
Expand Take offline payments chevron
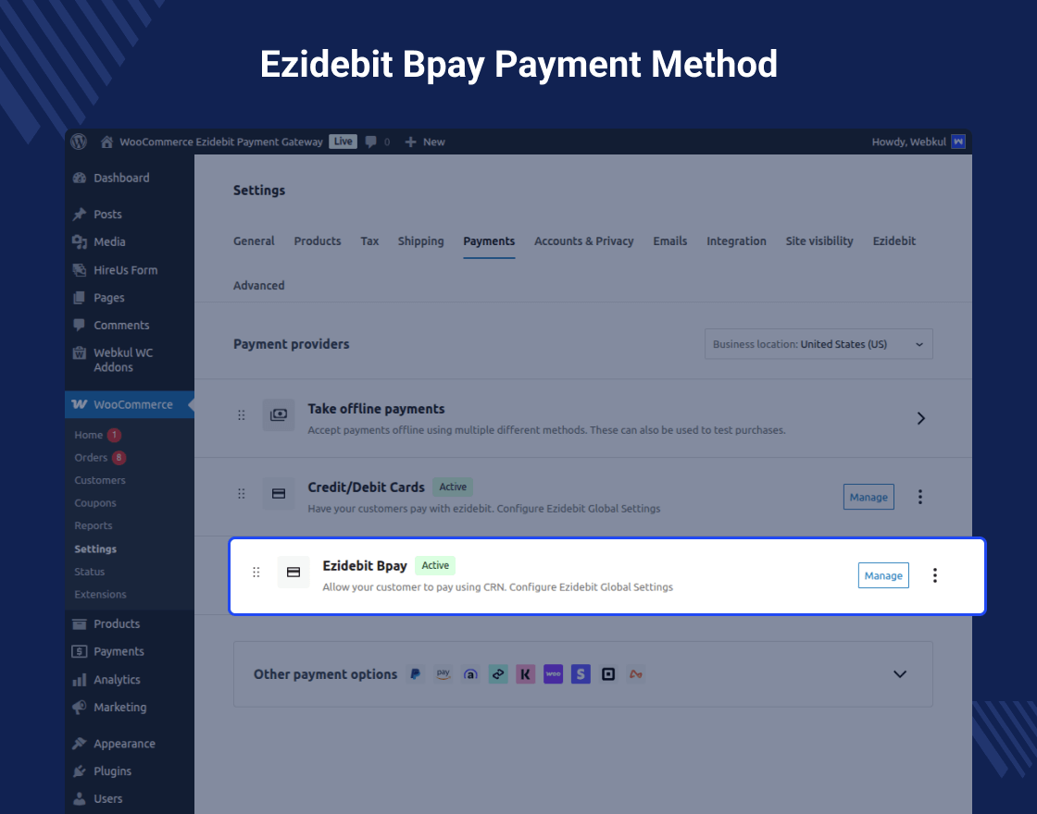[x=920, y=418]
